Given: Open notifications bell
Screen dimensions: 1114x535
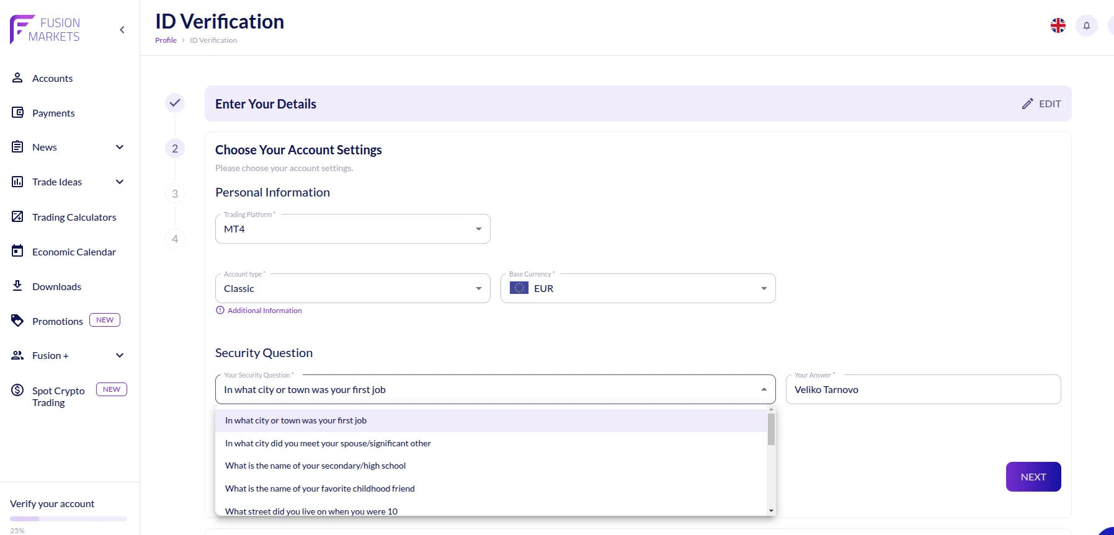Looking at the screenshot, I should coord(1087,25).
